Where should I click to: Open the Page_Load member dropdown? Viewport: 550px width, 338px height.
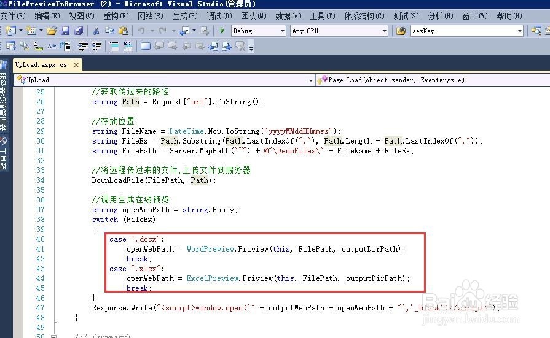433,80
